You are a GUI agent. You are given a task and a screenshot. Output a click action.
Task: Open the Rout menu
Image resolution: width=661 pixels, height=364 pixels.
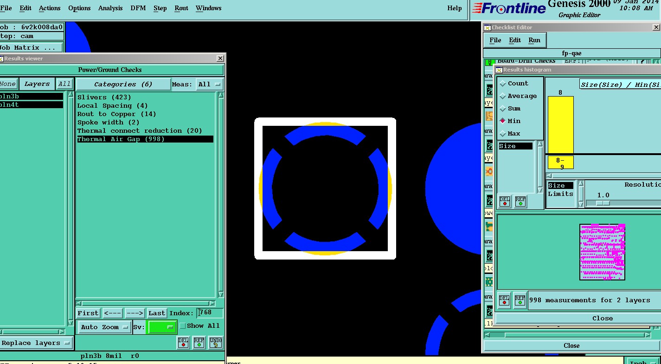(x=181, y=8)
